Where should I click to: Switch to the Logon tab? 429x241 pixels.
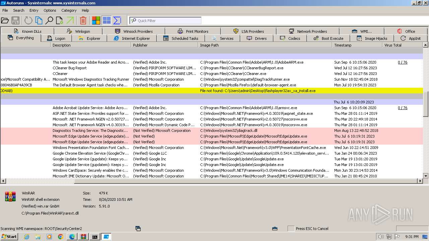(56, 38)
